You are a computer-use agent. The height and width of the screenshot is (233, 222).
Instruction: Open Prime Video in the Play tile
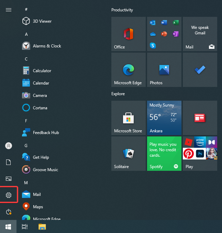(200, 142)
